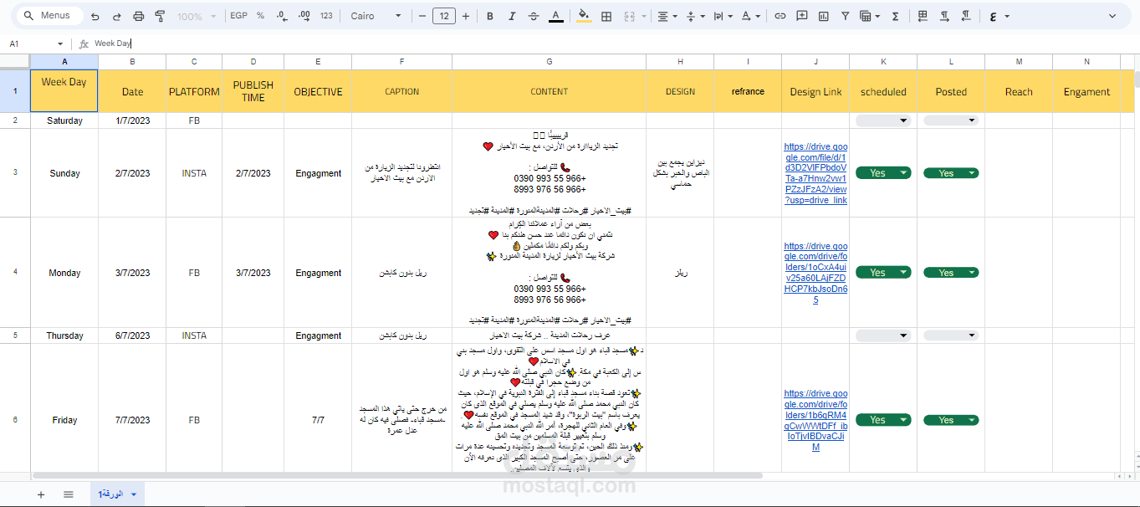Open the Cairo font family dropdown
This screenshot has width=1140, height=507.
(x=376, y=16)
